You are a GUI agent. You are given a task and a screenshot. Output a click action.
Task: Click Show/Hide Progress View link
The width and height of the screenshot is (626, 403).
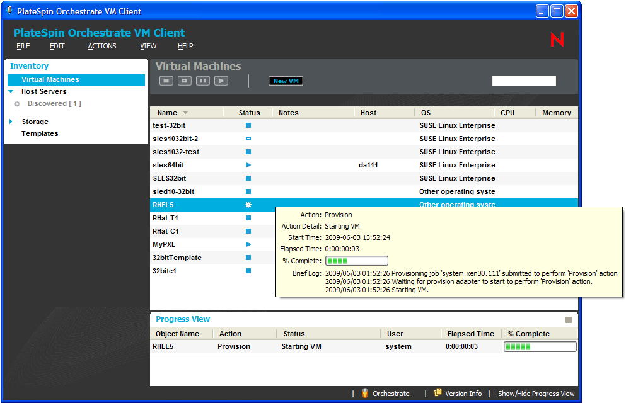click(x=536, y=394)
